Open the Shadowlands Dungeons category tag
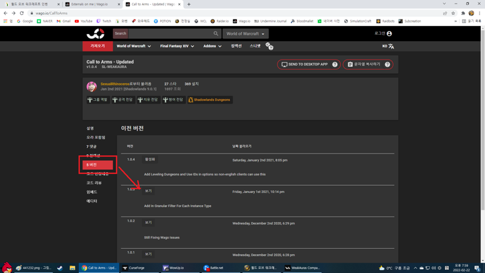485x273 pixels. (210, 99)
